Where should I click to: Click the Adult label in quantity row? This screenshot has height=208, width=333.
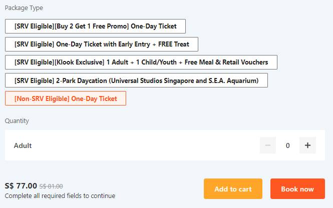(x=23, y=145)
